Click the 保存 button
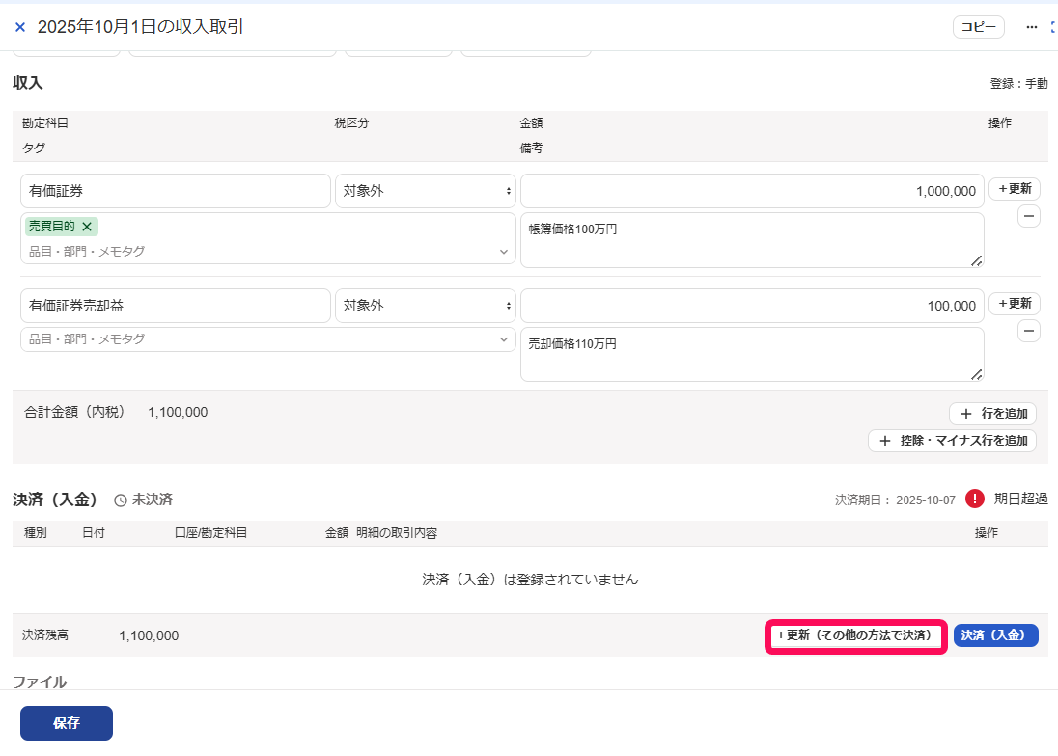 click(x=66, y=723)
